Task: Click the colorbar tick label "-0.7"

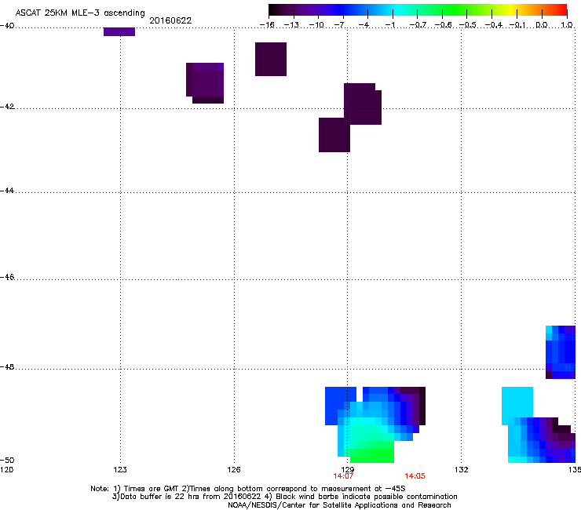Action: (x=418, y=25)
